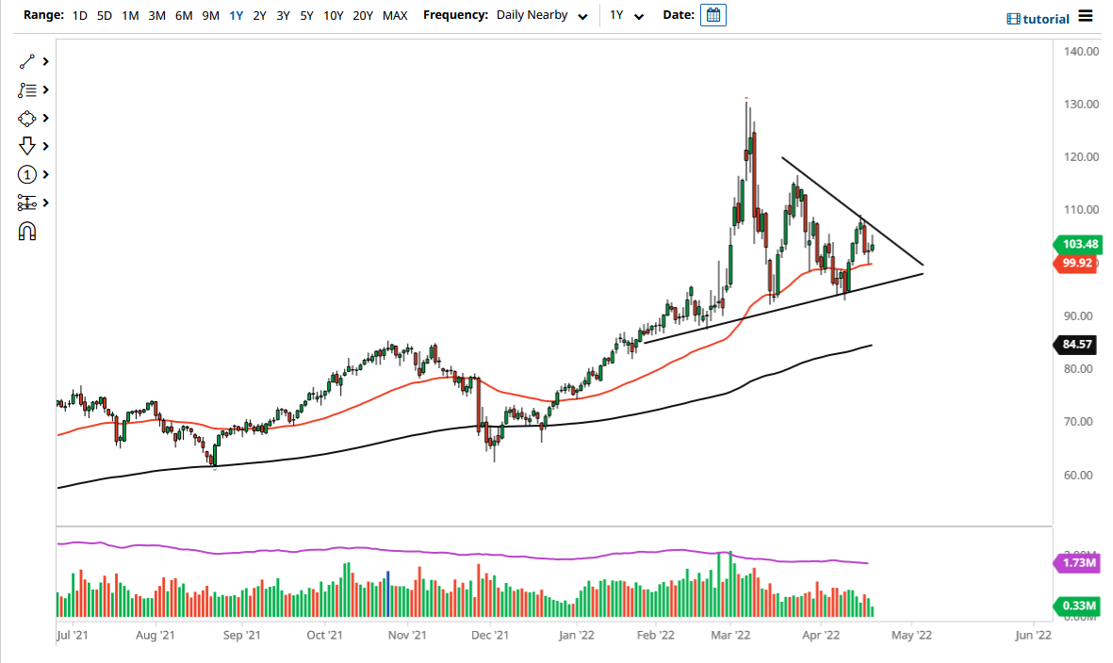The width and height of the screenshot is (1113, 663).
Task: Select the arrow marker tool
Action: [x=28, y=146]
